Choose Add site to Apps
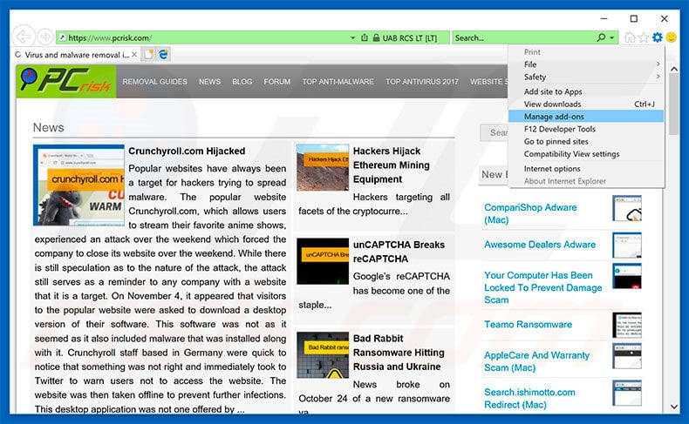 [x=586, y=91]
